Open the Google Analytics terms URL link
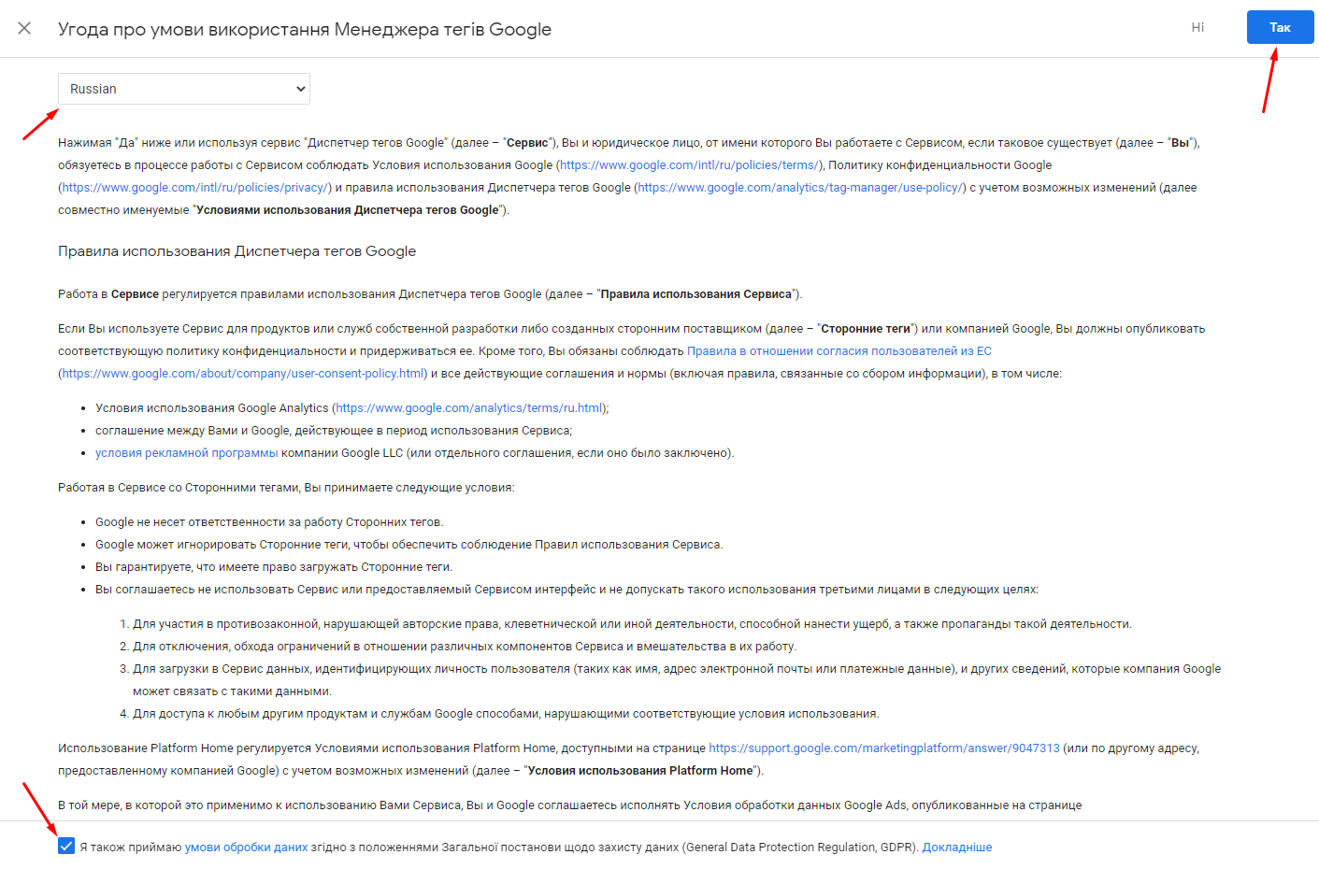 [469, 408]
